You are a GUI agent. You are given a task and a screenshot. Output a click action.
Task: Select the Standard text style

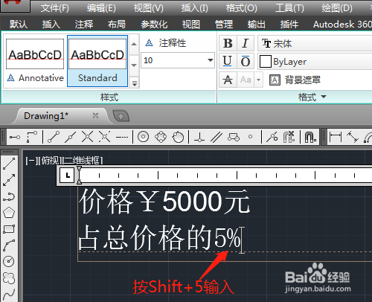[x=97, y=61]
